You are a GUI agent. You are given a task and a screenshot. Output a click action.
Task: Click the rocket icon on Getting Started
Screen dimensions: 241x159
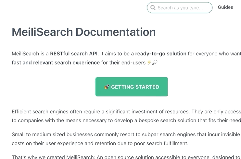pos(107,87)
